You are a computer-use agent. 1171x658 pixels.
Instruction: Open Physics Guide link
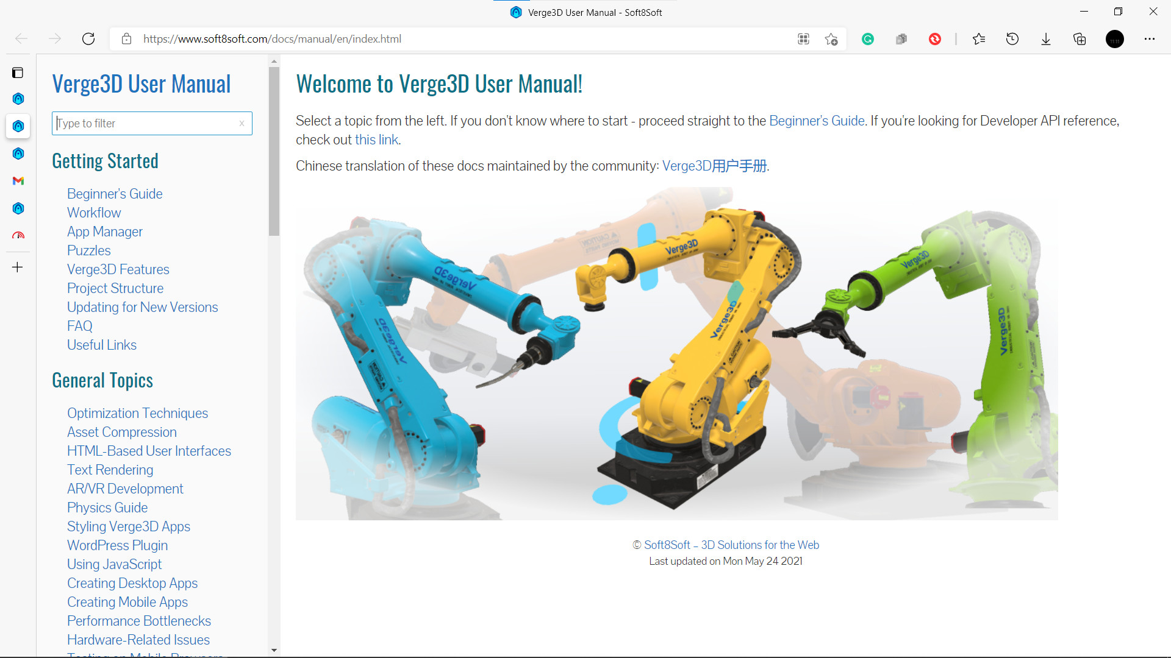107,508
